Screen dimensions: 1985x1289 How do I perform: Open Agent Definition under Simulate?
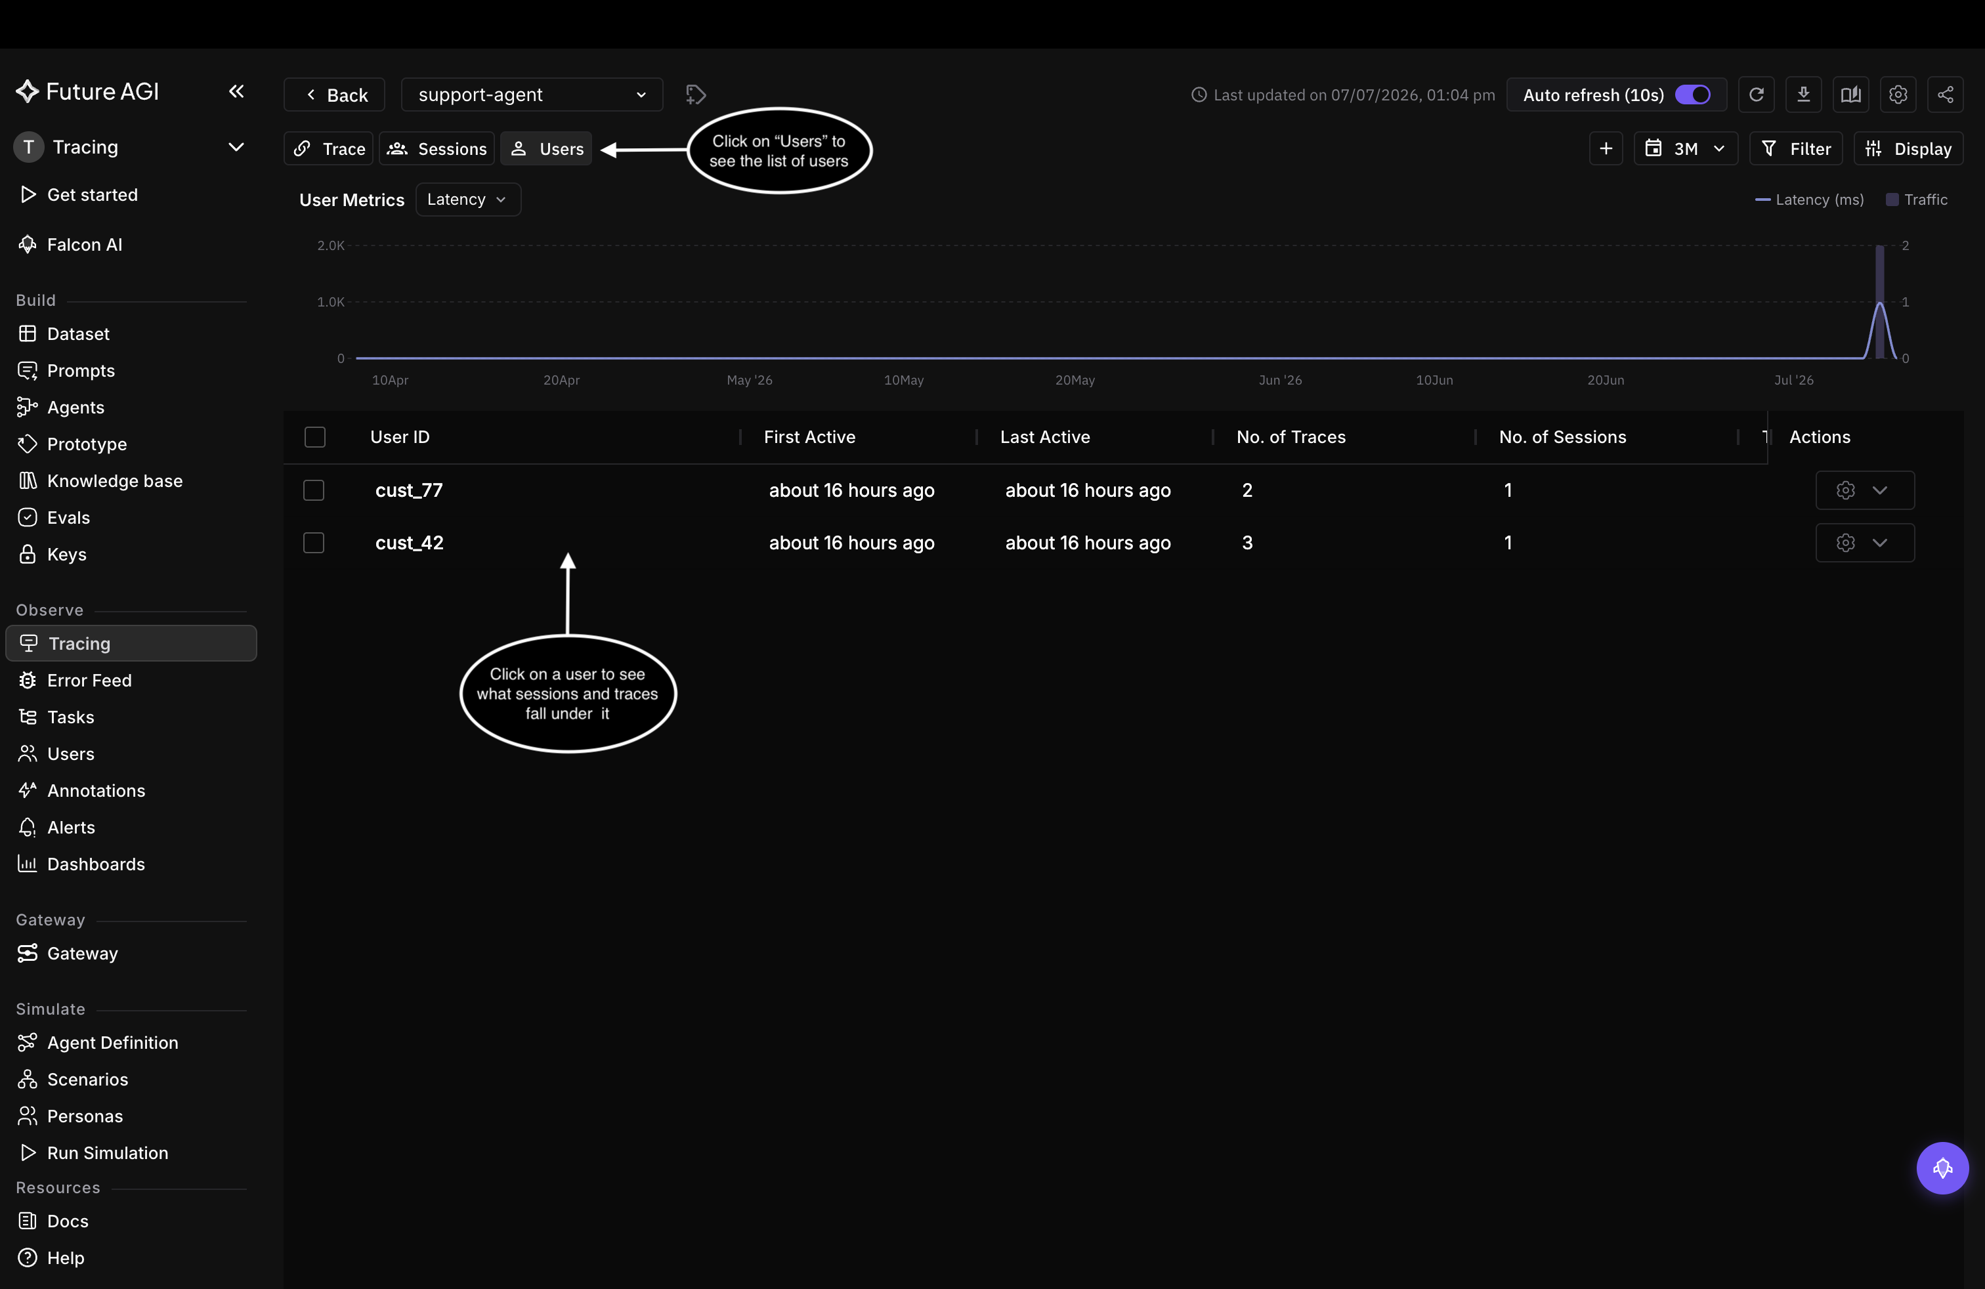click(113, 1042)
